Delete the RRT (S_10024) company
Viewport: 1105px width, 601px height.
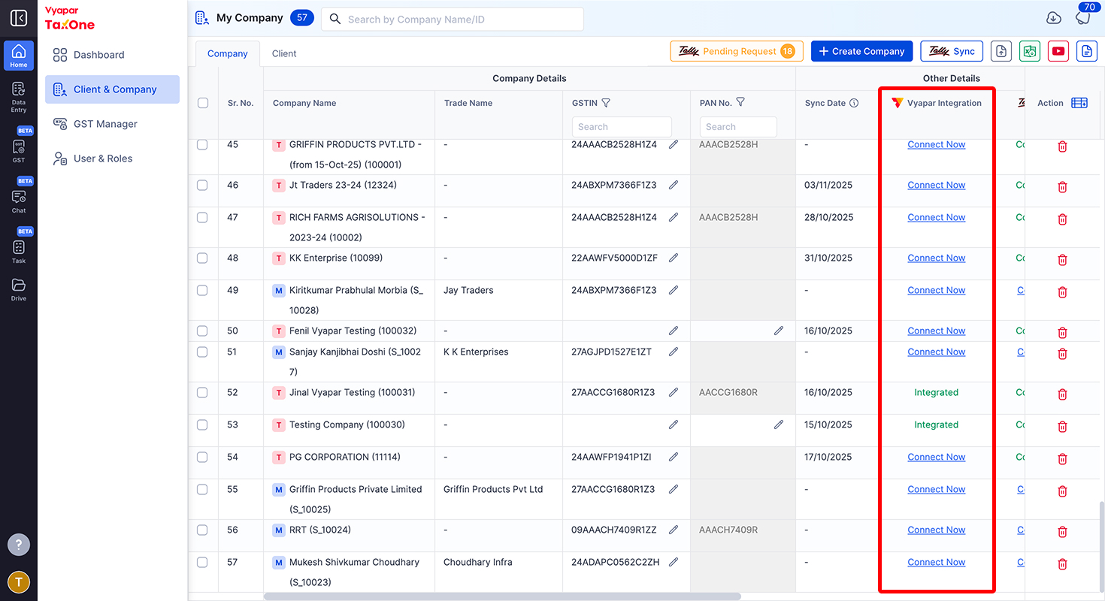point(1062,532)
